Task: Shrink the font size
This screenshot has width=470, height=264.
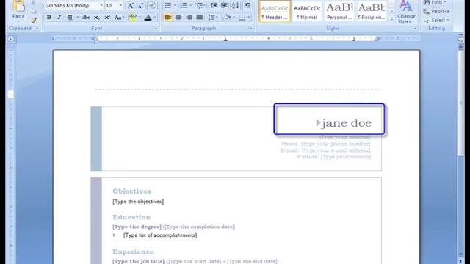Action: 140,6
